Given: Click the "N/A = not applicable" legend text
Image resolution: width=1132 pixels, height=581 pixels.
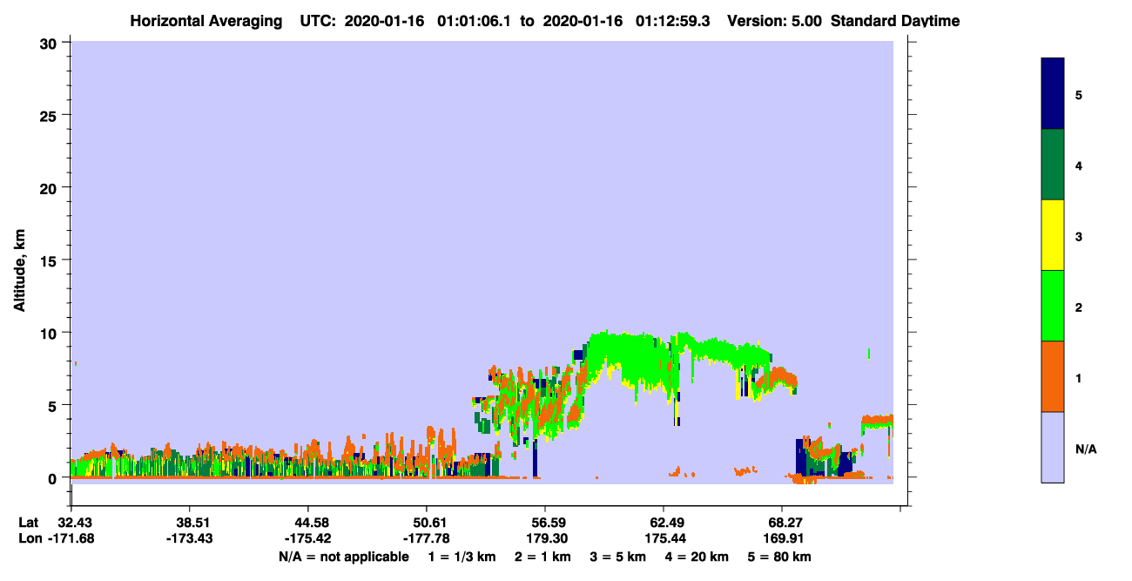Looking at the screenshot, I should (343, 557).
